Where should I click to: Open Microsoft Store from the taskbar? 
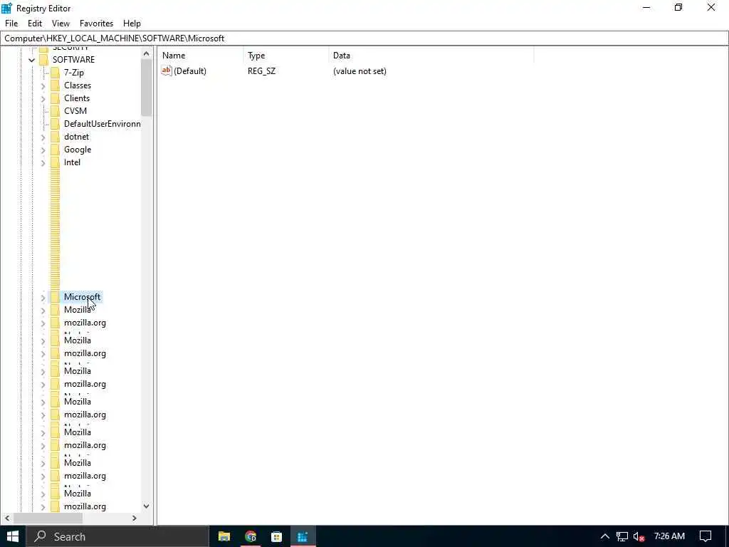(277, 536)
